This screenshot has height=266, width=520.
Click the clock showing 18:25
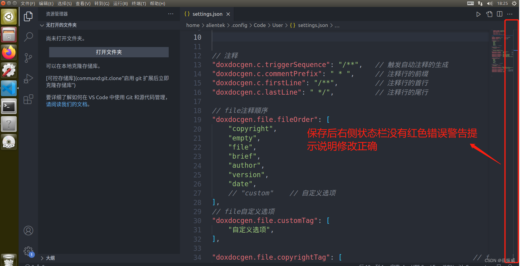[502, 3]
